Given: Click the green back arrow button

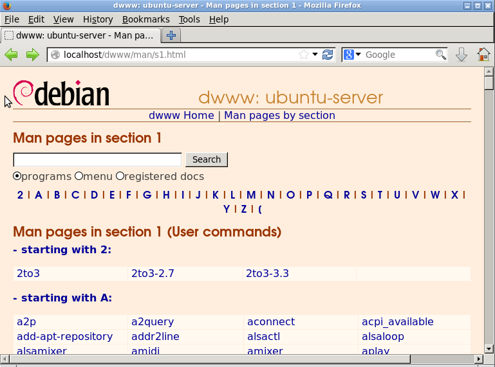Looking at the screenshot, I should (11, 55).
